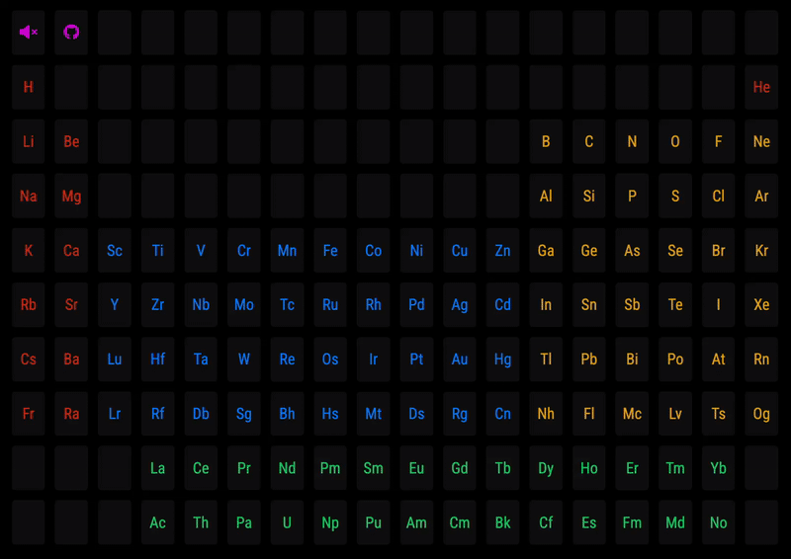Click the Ytterbium (Yb) element tile
The width and height of the screenshot is (791, 559).
click(718, 468)
